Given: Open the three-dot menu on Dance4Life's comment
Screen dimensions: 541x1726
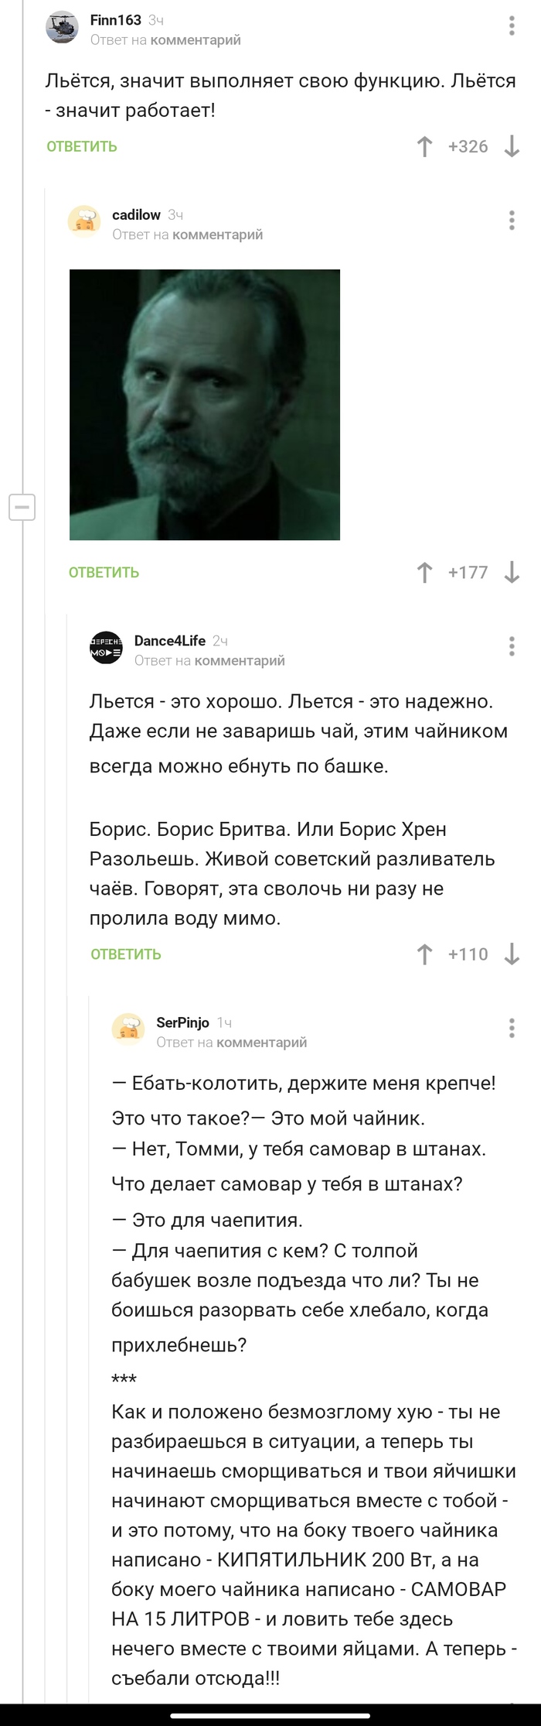Looking at the screenshot, I should pyautogui.click(x=511, y=644).
